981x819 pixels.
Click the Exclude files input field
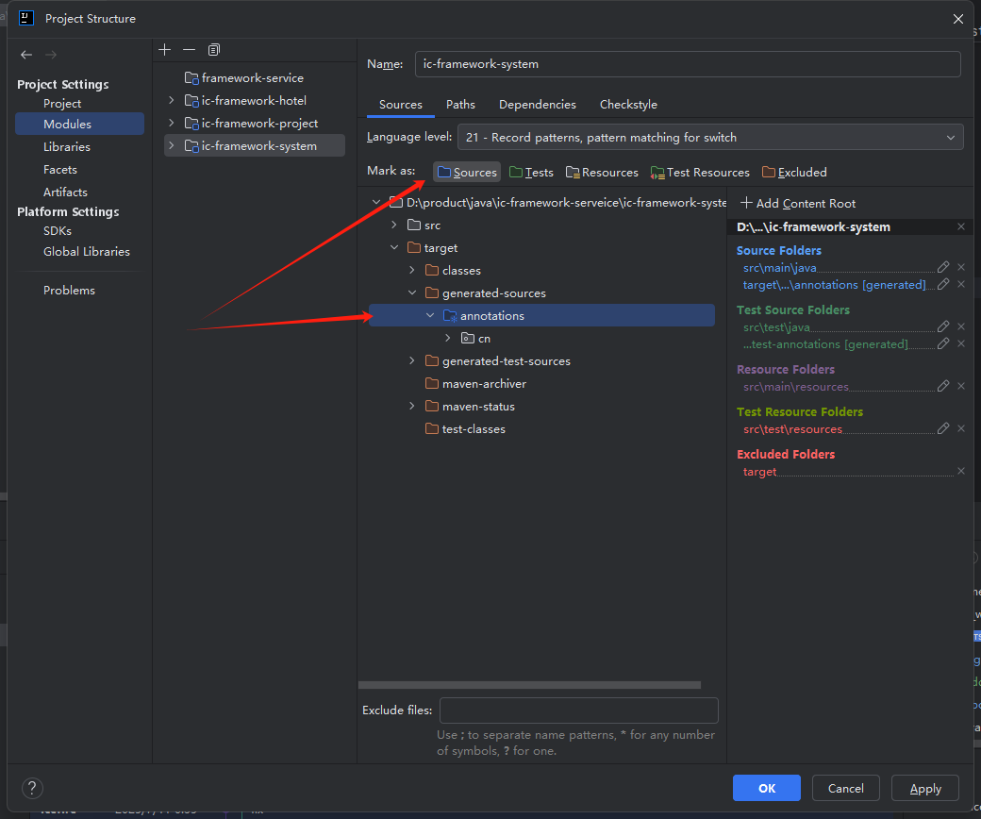pyautogui.click(x=578, y=710)
